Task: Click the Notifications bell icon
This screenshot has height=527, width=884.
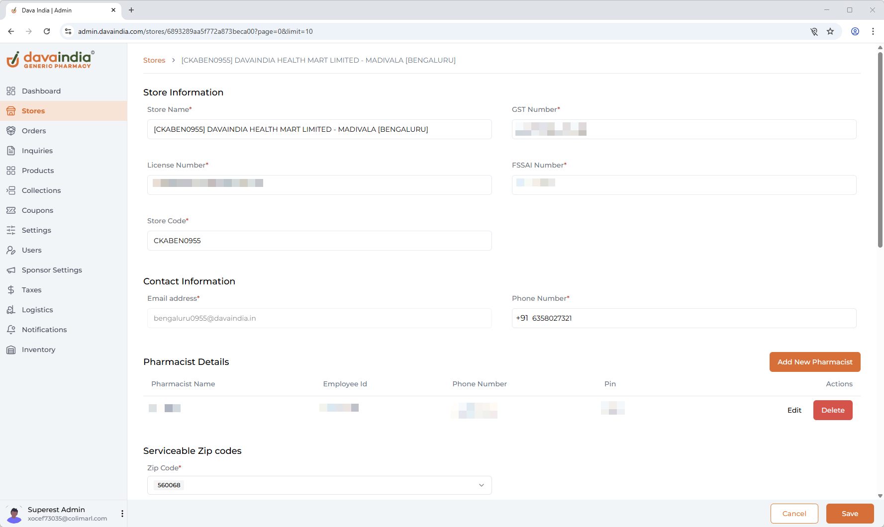Action: (x=11, y=330)
